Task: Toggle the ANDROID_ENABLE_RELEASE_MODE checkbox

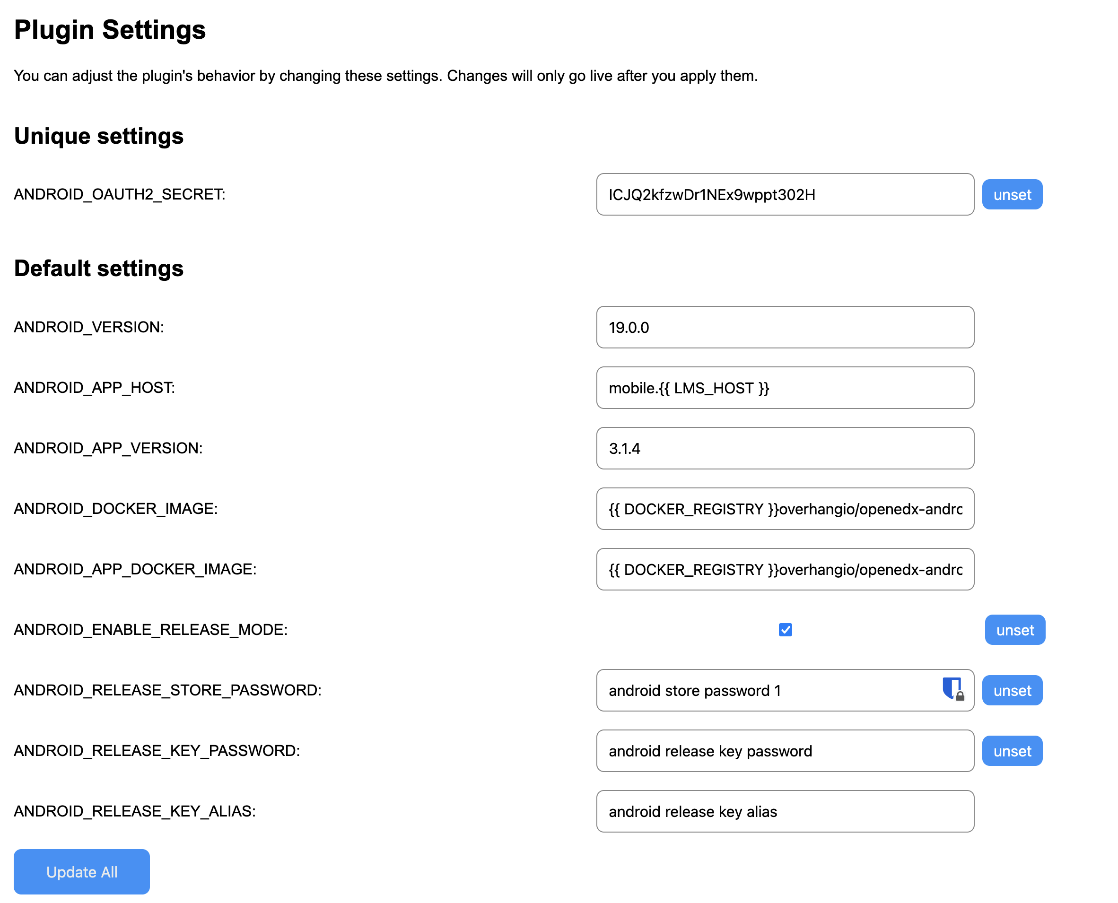Action: tap(785, 629)
